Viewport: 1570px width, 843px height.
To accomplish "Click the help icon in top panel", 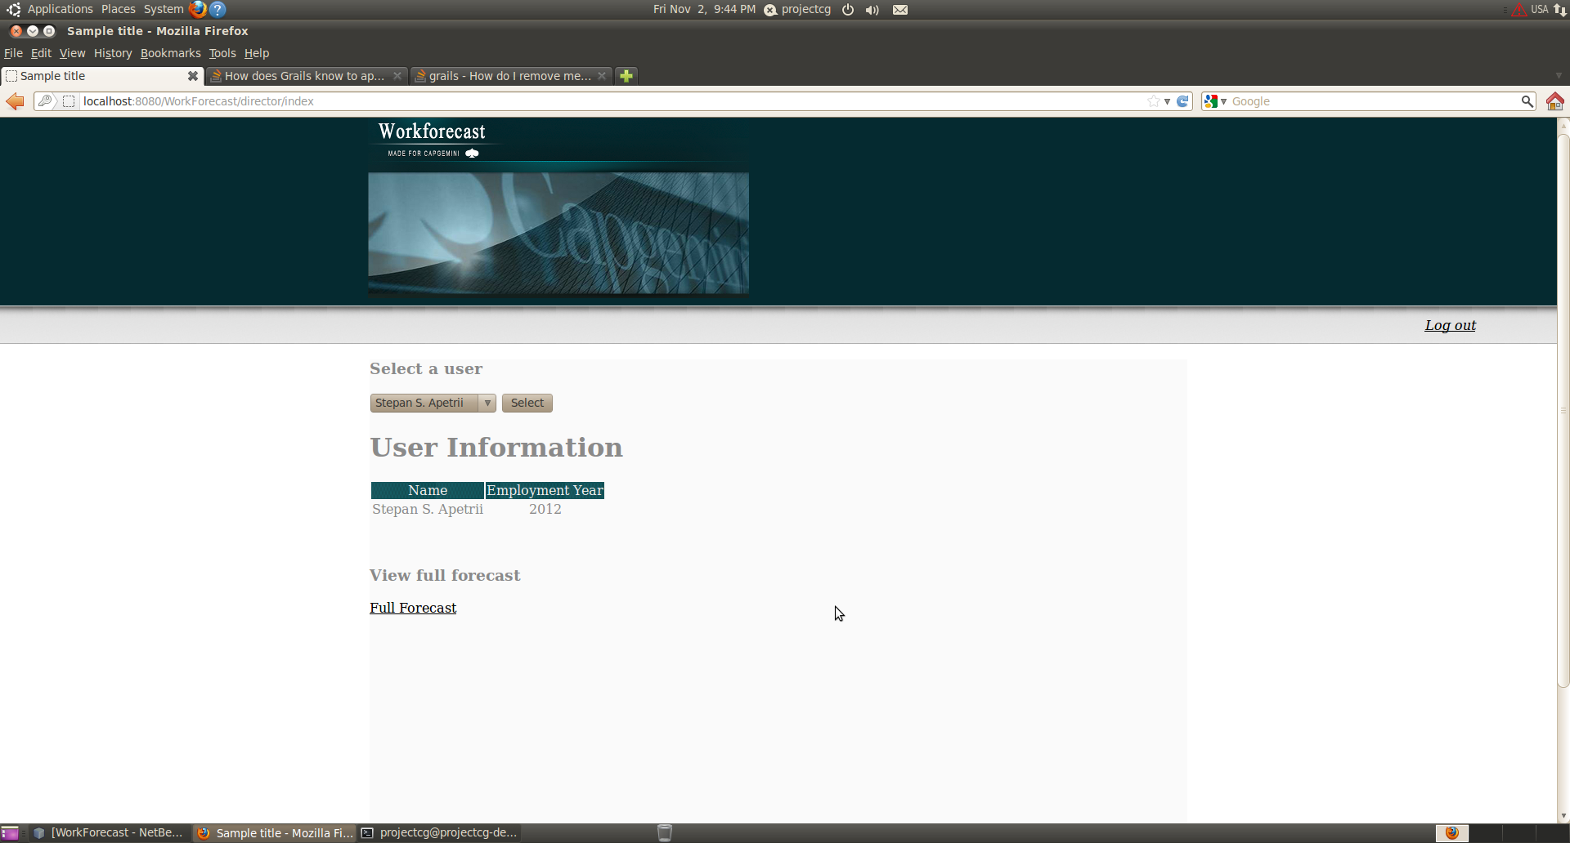I will click(218, 9).
